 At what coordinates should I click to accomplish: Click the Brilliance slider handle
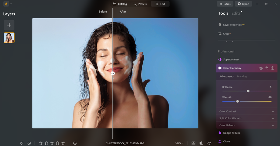pos(248,91)
